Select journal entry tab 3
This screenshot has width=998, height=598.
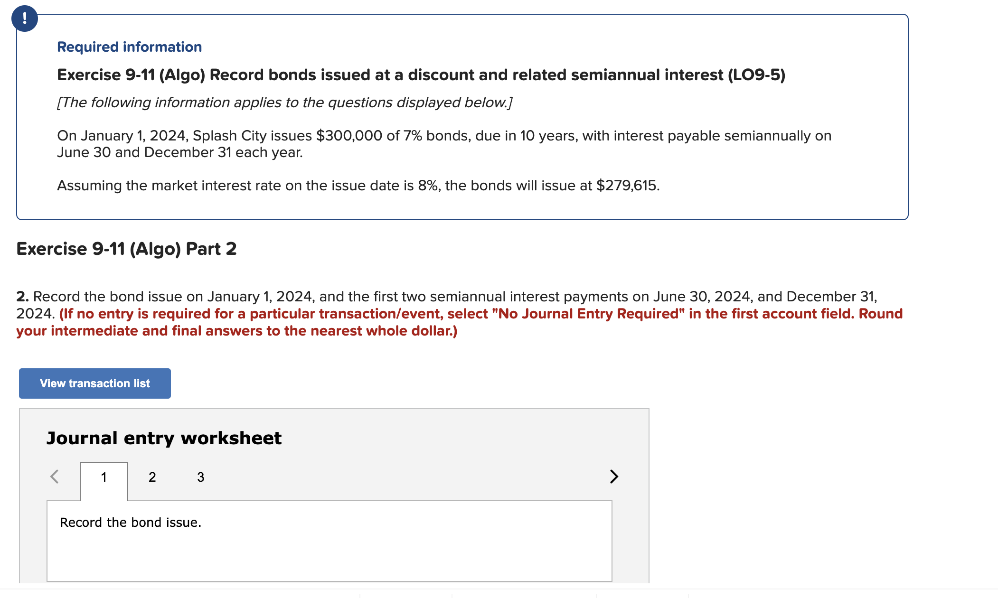click(x=200, y=477)
